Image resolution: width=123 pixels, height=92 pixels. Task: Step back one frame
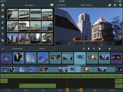84,49
